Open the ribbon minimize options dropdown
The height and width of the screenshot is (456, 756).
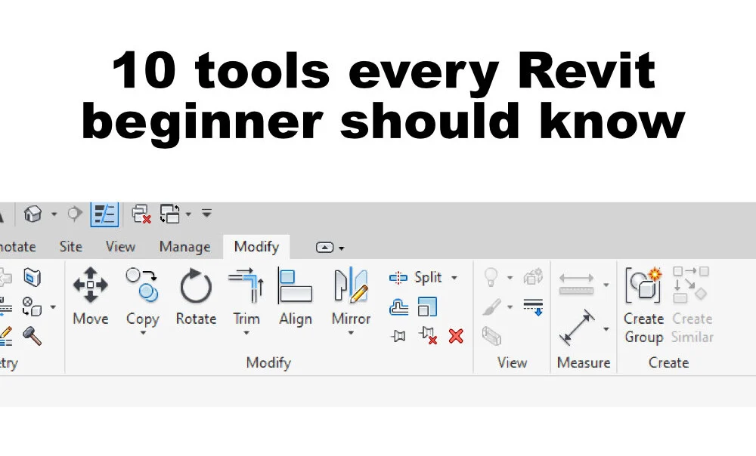point(342,248)
